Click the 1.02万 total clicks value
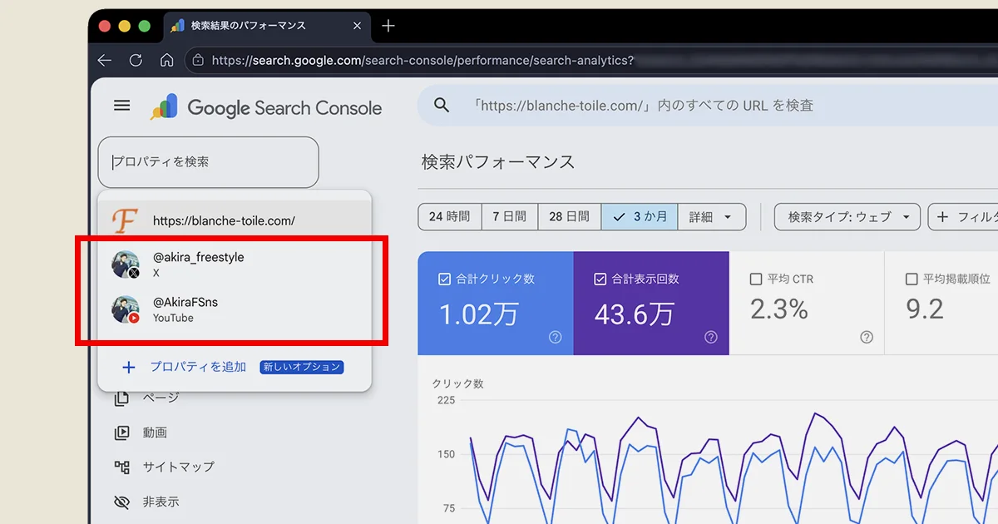The width and height of the screenshot is (998, 524). [479, 313]
